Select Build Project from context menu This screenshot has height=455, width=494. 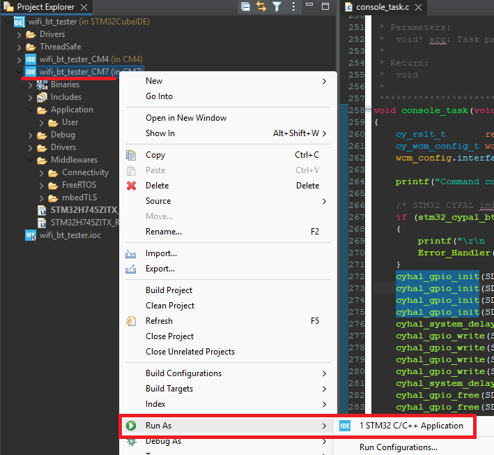(169, 290)
